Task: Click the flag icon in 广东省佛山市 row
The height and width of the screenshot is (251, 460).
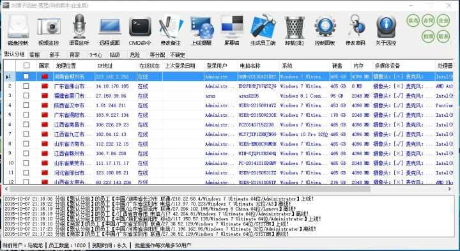Action: click(x=45, y=86)
